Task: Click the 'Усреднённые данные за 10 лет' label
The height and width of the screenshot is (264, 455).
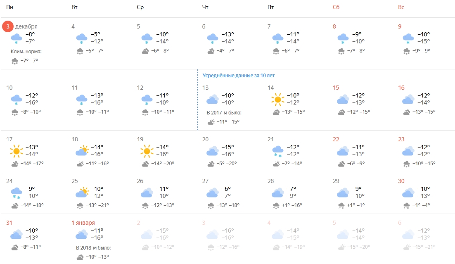Action: 238,76
